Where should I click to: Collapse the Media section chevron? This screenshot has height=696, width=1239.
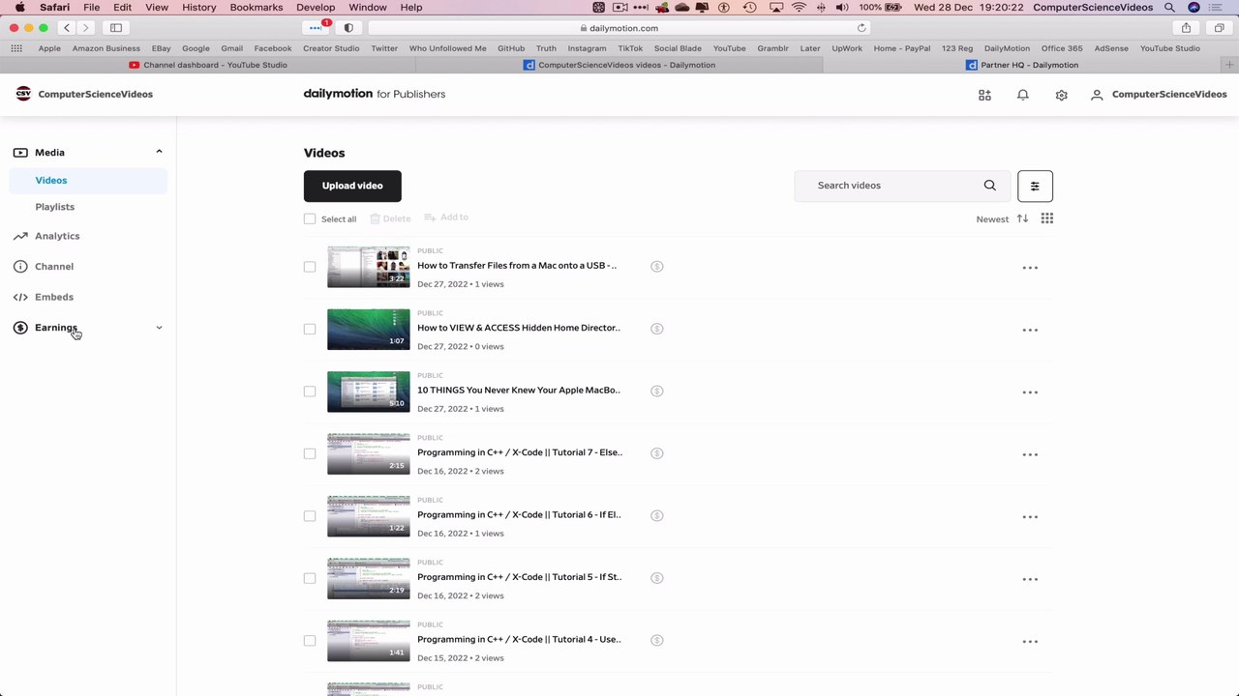point(159,152)
